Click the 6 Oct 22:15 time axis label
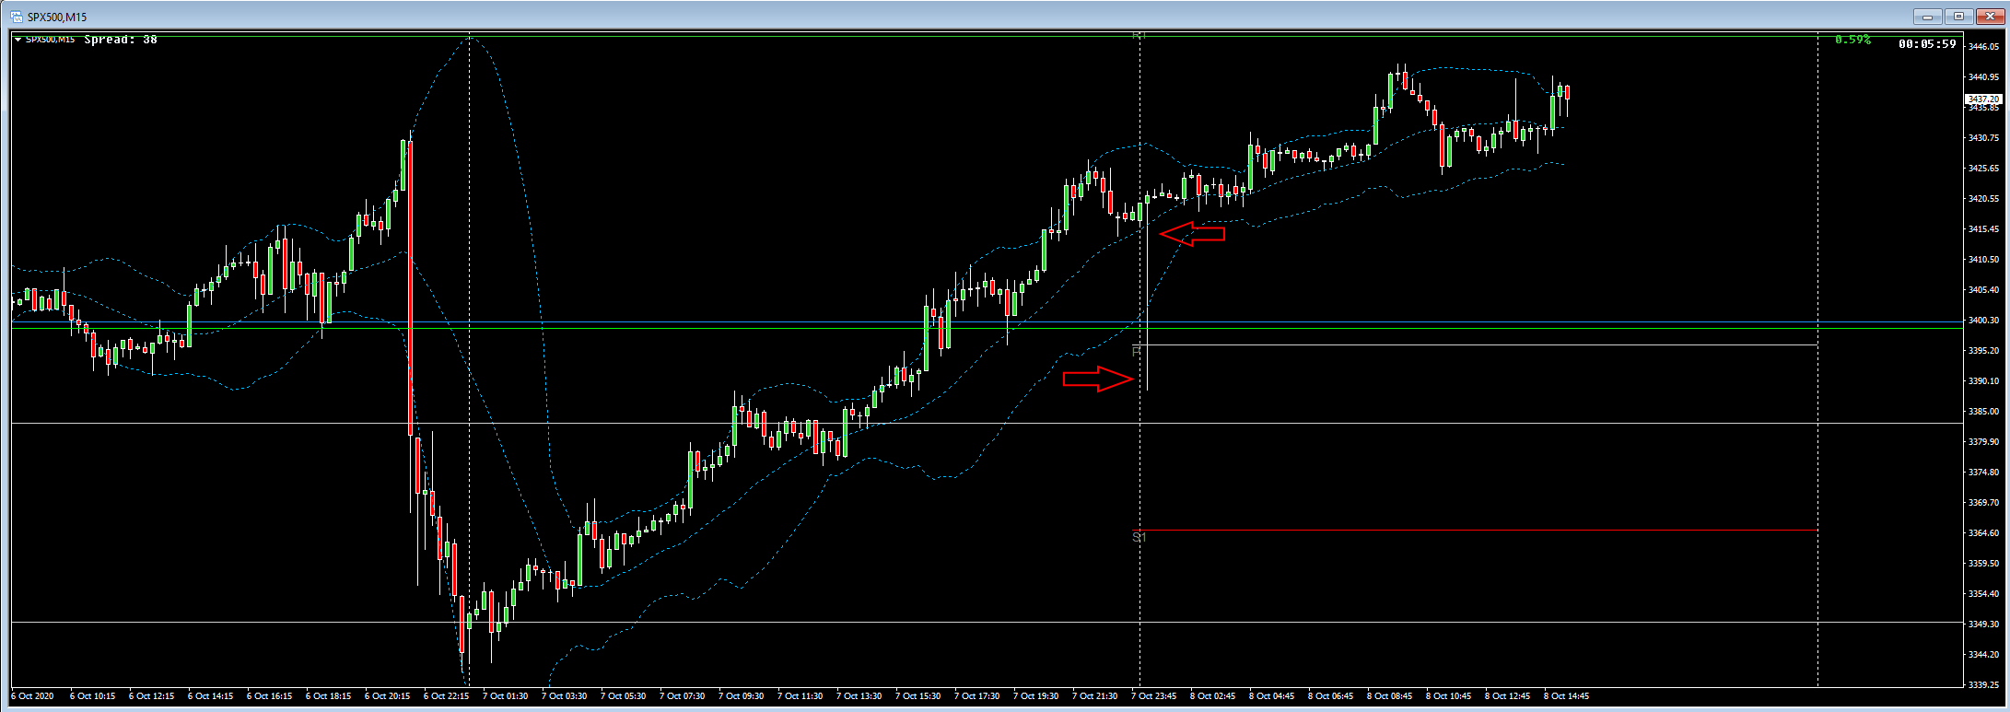The width and height of the screenshot is (2010, 712). (x=447, y=696)
